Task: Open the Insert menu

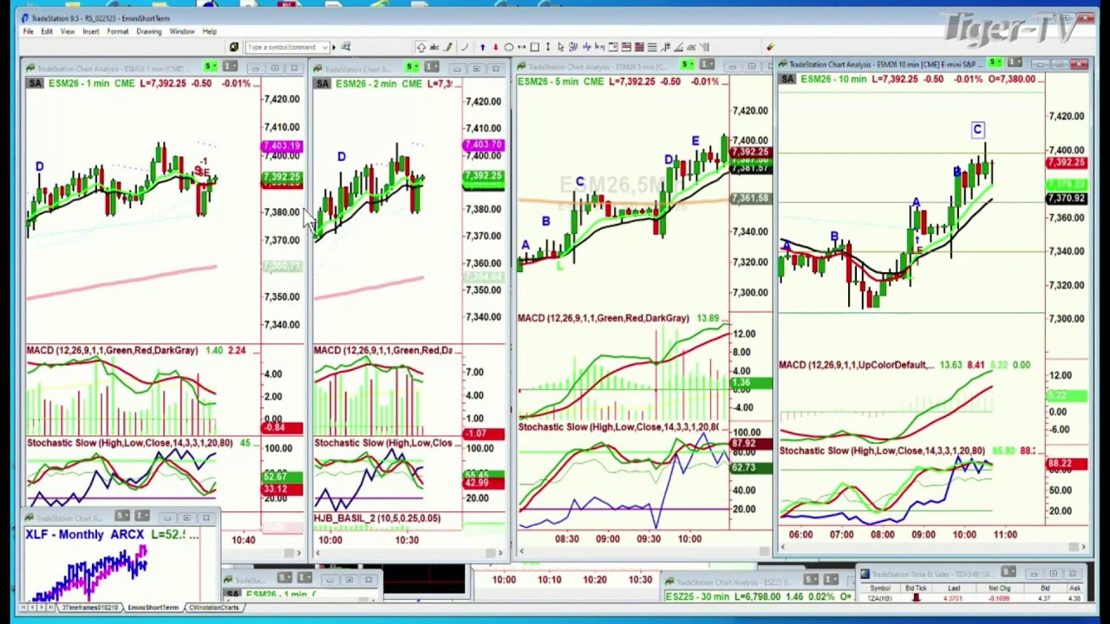Action: tap(90, 31)
